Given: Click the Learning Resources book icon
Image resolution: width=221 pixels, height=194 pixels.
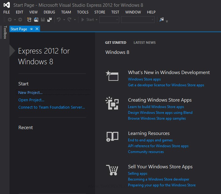Looking at the screenshot, I should (x=112, y=136).
